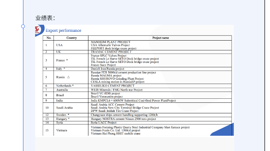
Task: Click 'Saudi Arabia ACC Cement Project' line
Action: 113,105
